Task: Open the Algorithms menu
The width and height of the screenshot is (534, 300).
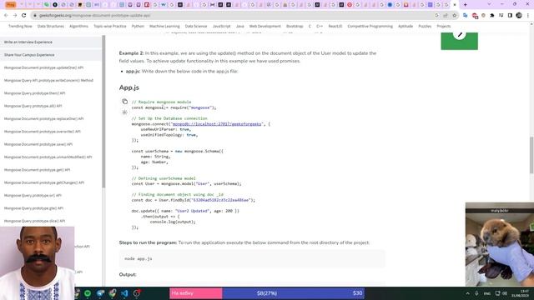Action: pyautogui.click(x=78, y=26)
